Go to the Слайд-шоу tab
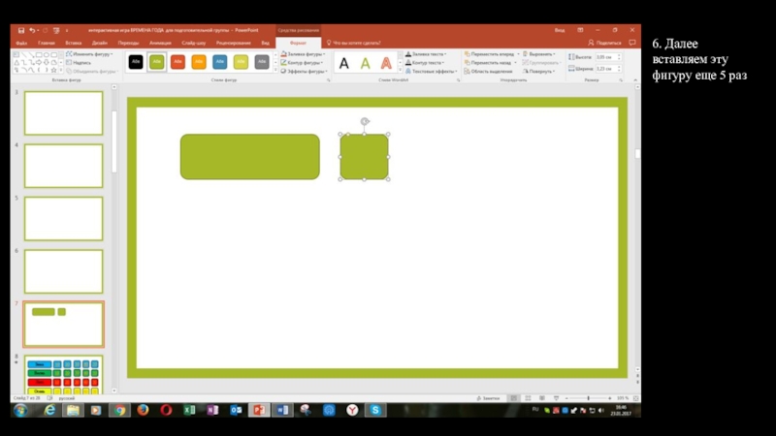Image resolution: width=776 pixels, height=436 pixels. [x=193, y=43]
